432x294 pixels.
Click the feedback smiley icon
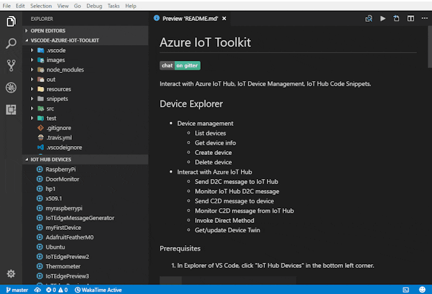pyautogui.click(x=422, y=290)
